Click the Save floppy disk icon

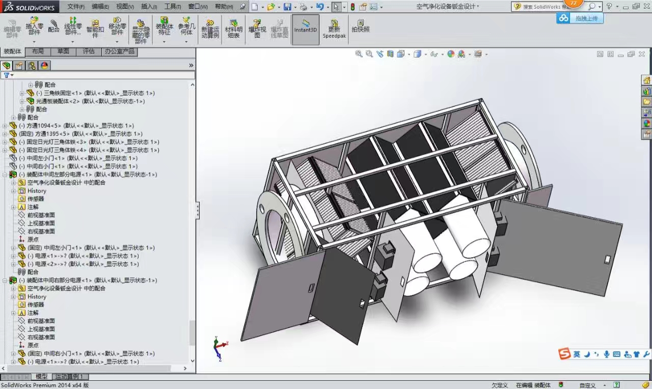coord(287,7)
